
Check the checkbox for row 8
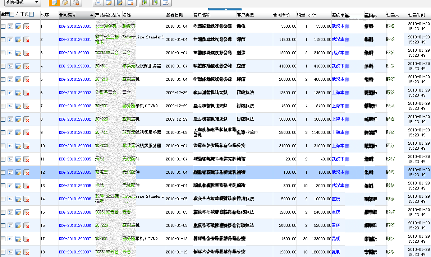[3, 120]
